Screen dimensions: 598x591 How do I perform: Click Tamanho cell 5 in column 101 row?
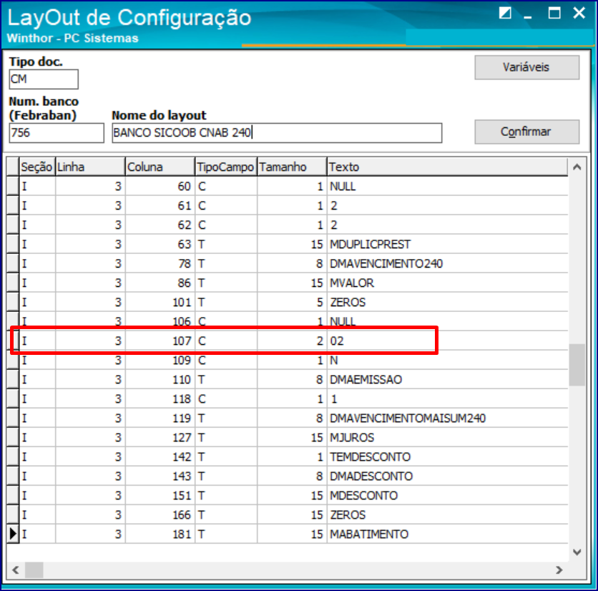coord(292,302)
